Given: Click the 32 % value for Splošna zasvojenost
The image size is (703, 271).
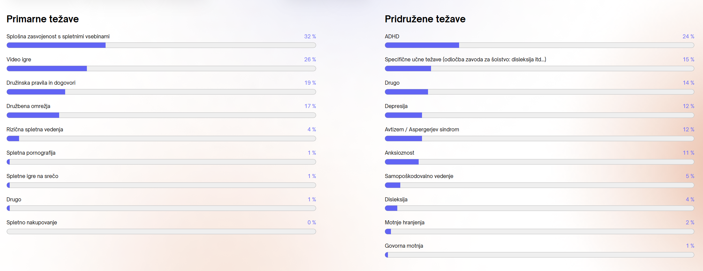Looking at the screenshot, I should click(310, 36).
